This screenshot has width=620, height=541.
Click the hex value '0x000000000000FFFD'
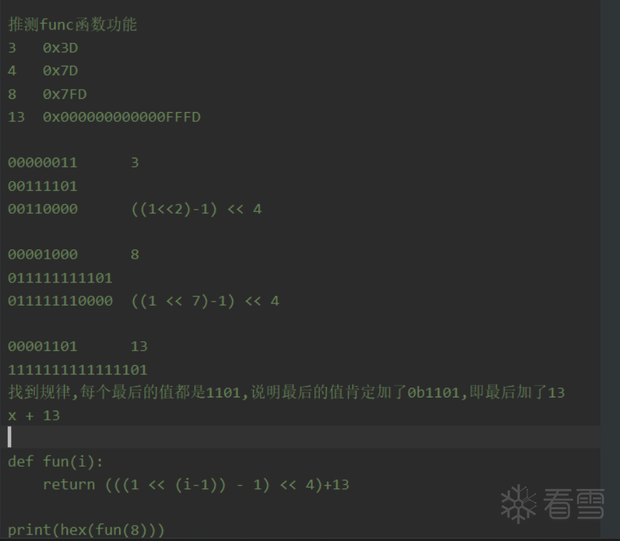pos(121,117)
